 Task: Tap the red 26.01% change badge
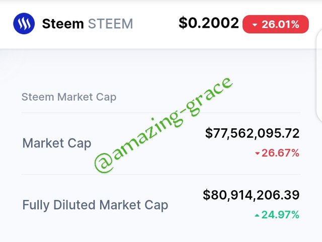[276, 24]
